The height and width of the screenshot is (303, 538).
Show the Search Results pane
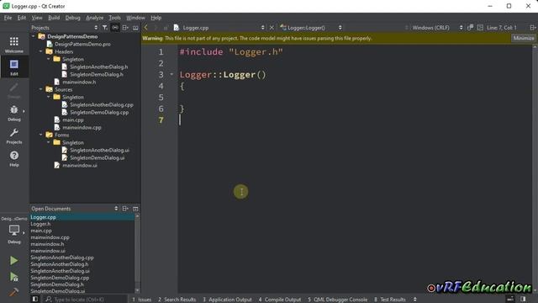(x=177, y=300)
